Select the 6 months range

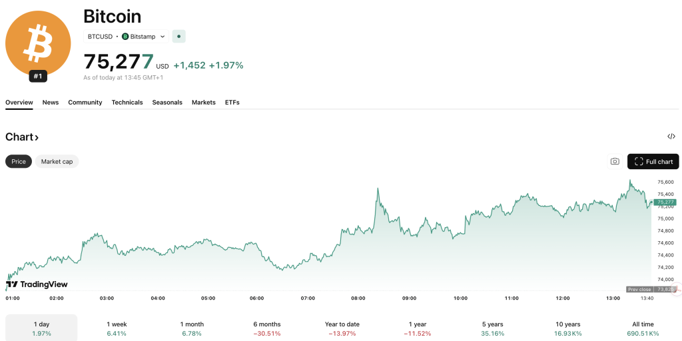coord(267,328)
